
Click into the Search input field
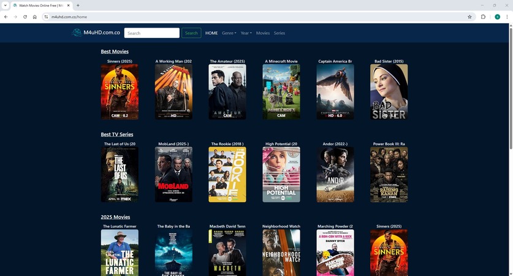tap(151, 33)
